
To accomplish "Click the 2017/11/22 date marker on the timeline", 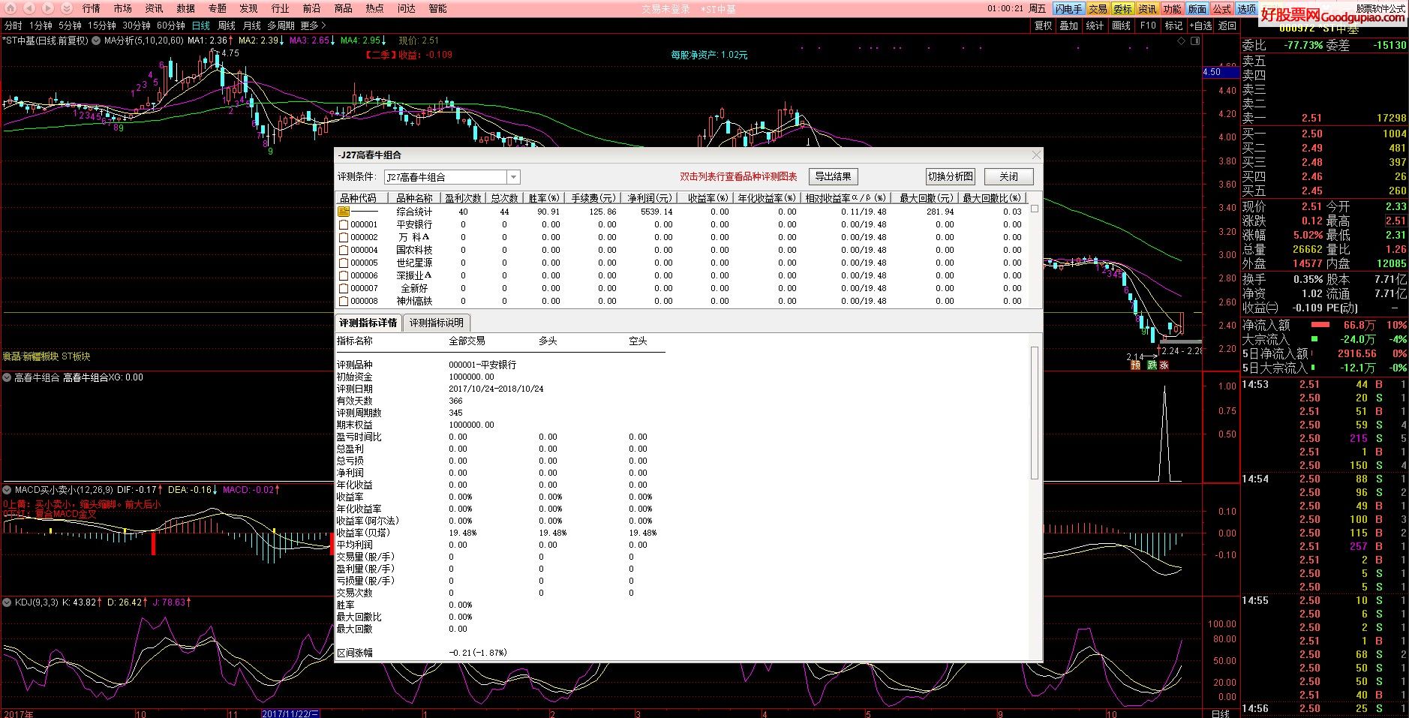I will click(x=291, y=713).
